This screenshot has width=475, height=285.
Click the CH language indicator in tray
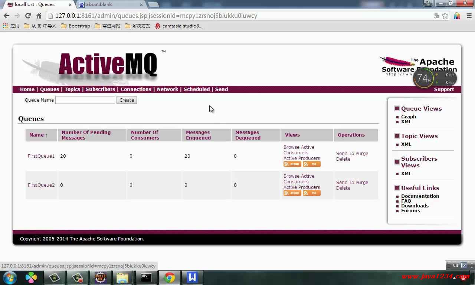[455, 265]
